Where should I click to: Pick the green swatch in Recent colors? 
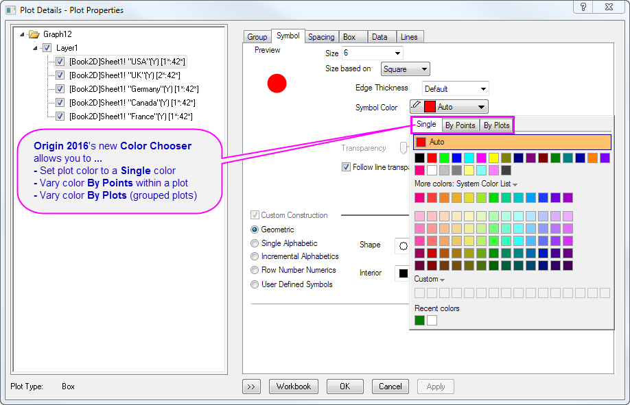pos(419,320)
